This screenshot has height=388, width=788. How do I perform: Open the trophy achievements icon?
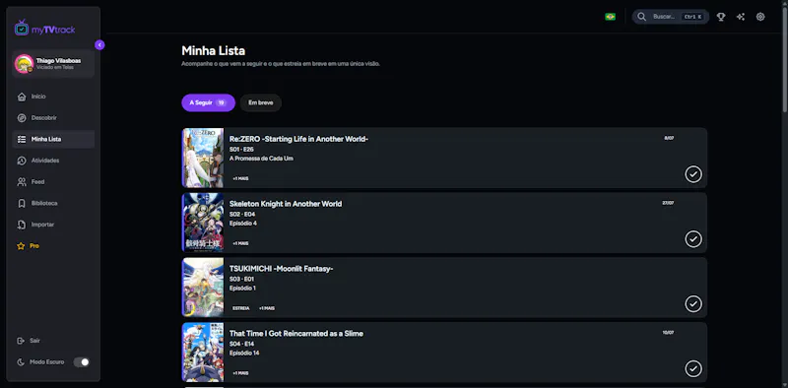click(721, 17)
